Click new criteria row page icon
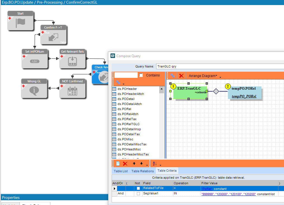This screenshot has height=205, width=284. point(118,164)
